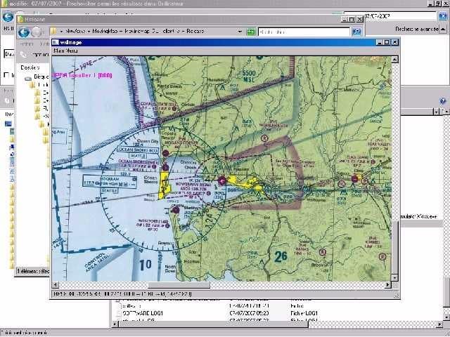Click the search magnifier icon in Explorer

pos(356,32)
